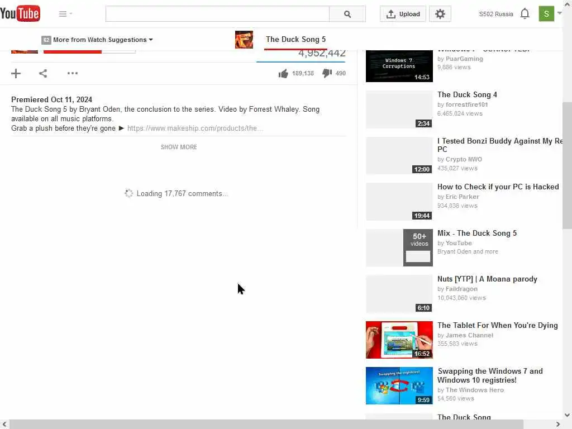Screen dimensions: 572x429
Task: Click the vertical scrollbar up arrow
Action: pyautogui.click(x=567, y=4)
